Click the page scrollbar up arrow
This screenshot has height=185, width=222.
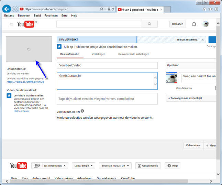218,23
